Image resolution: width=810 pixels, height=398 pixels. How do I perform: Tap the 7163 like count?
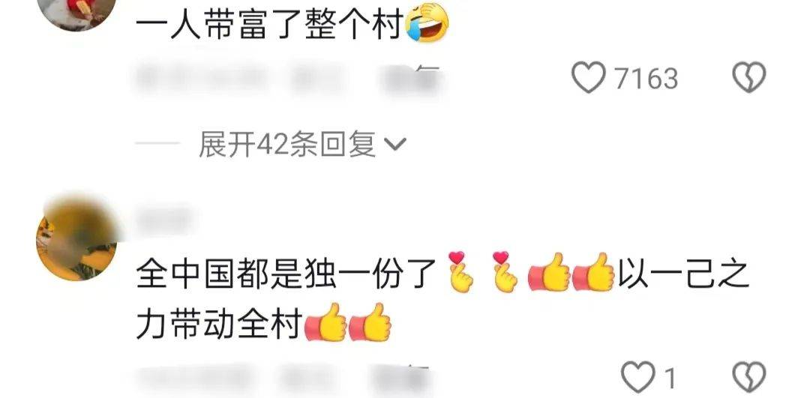(x=646, y=79)
